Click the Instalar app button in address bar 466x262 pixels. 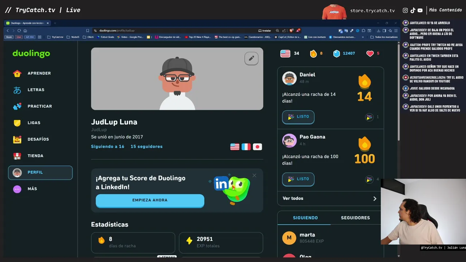pos(265,31)
